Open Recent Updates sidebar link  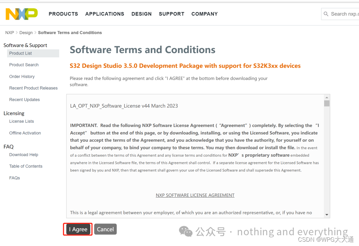click(x=24, y=100)
